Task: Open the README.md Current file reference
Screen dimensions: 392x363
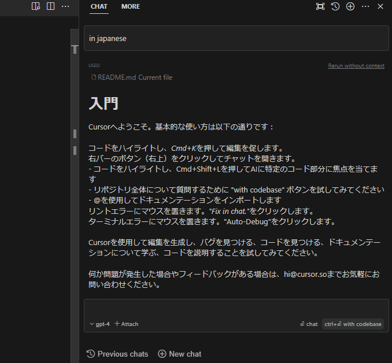Action: pos(132,77)
